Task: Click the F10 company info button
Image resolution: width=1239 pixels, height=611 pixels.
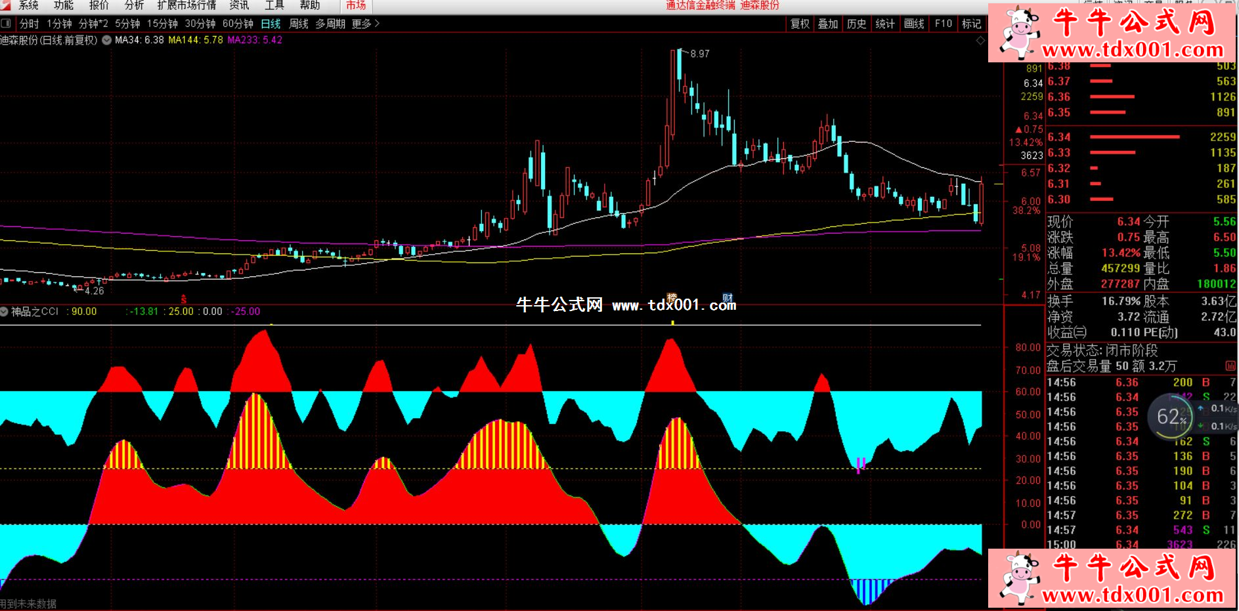Action: (x=943, y=24)
